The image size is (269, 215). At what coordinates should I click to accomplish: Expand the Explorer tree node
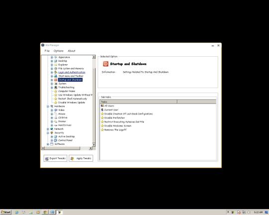[x=52, y=65]
